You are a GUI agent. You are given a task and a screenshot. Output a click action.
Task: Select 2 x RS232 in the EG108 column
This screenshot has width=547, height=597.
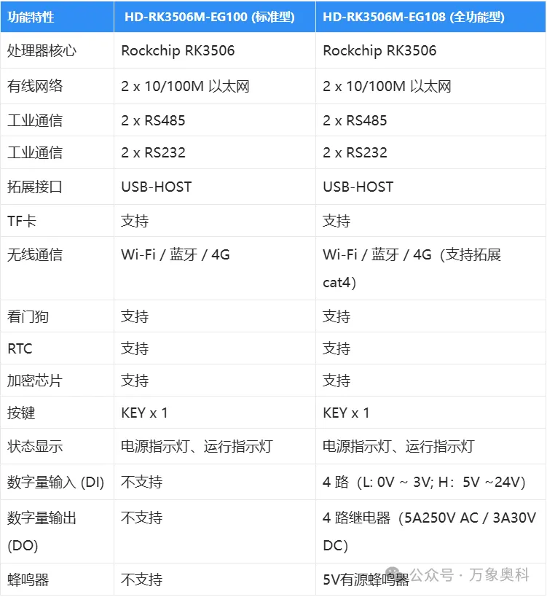[x=355, y=152]
